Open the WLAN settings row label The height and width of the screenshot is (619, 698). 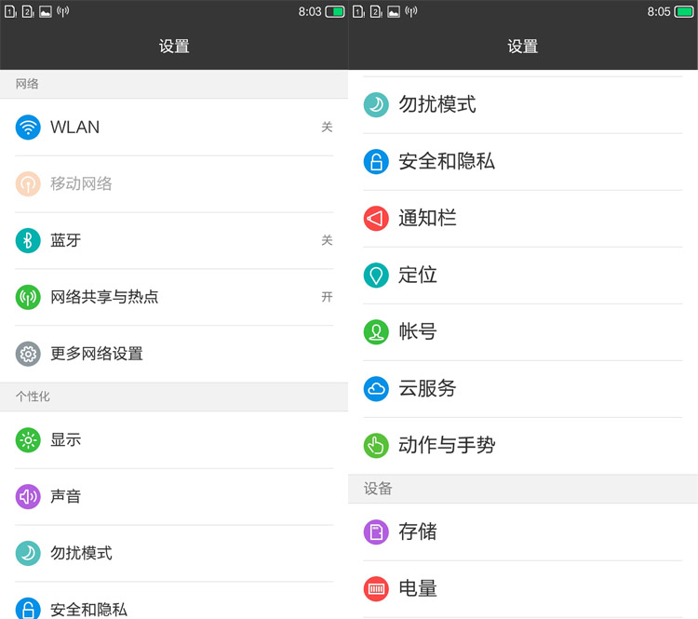coord(74,128)
